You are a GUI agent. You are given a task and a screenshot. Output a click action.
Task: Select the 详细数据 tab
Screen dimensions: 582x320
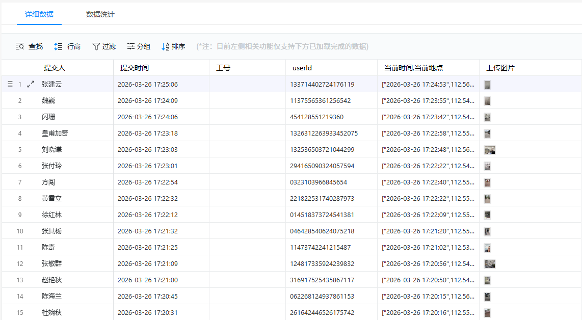[x=39, y=14]
